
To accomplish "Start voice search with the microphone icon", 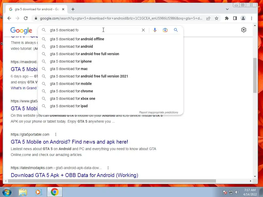I will [x=155, y=30].
